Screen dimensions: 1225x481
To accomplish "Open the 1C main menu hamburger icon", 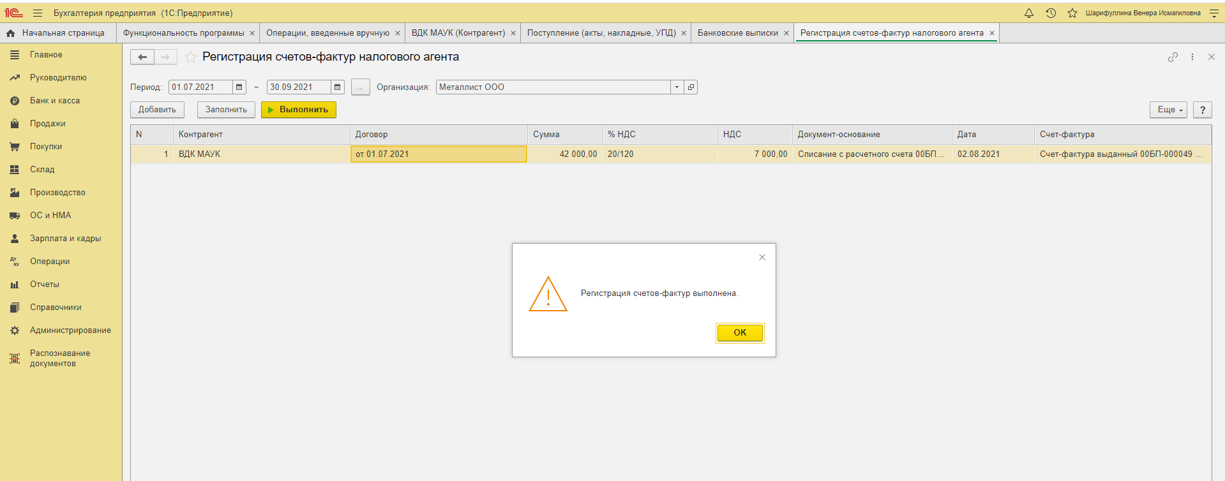I will pyautogui.click(x=38, y=13).
